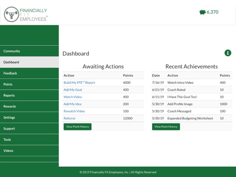Viewport: 236px width, 177px height.
Task: Click the Add My Idea link
Action: point(72,104)
